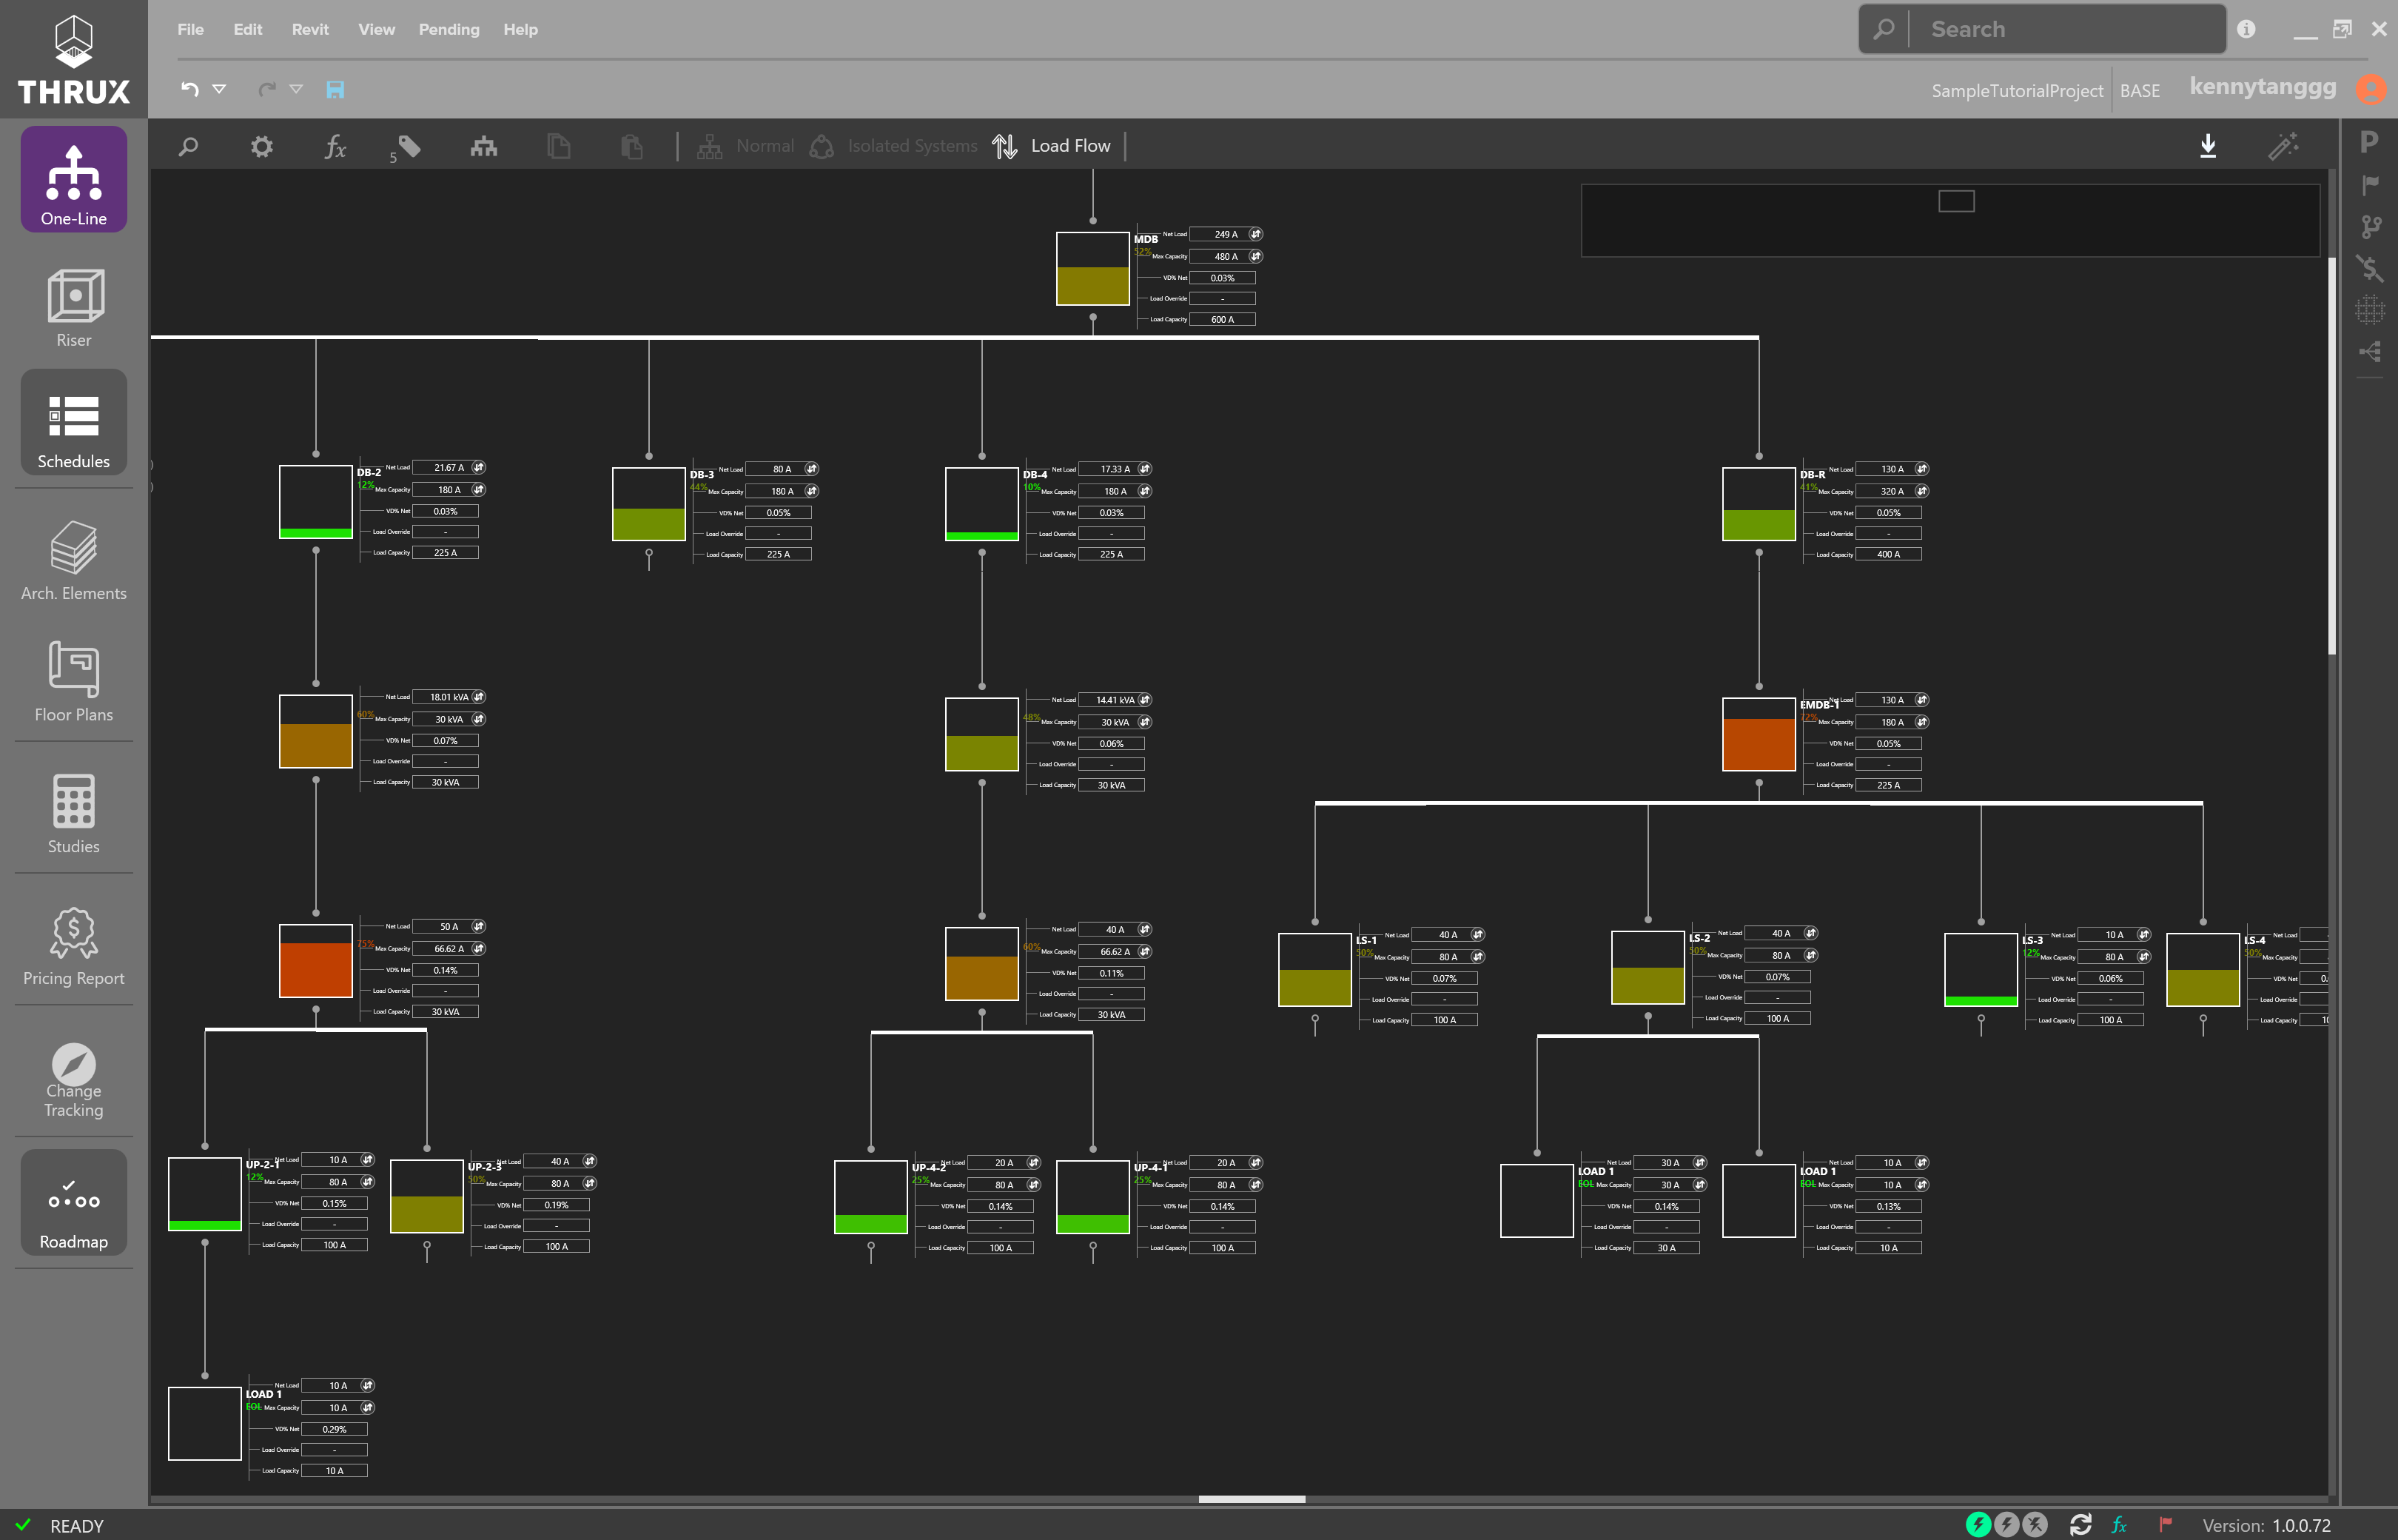Toggle DB-3 Net Load swap icon
Screen dimensions: 2398x1540
click(812, 469)
